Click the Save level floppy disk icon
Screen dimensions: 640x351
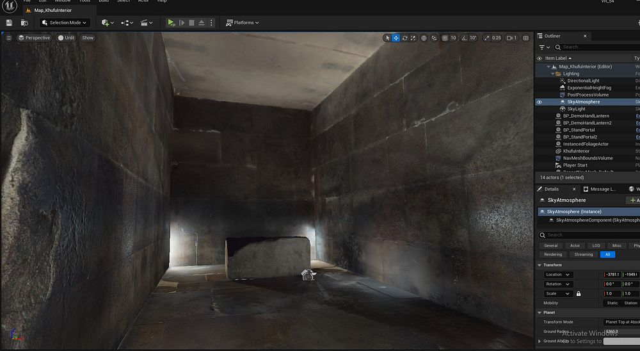(x=9, y=22)
